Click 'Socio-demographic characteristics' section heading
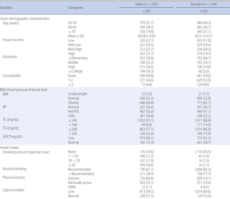The image size is (230, 199). 25,19
